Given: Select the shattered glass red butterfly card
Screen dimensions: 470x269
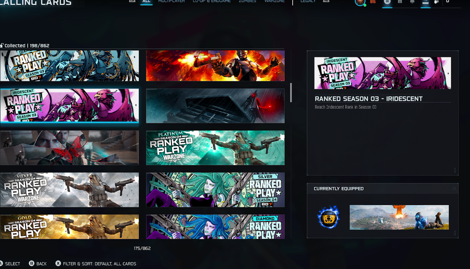Looking at the screenshot, I should pos(69,148).
